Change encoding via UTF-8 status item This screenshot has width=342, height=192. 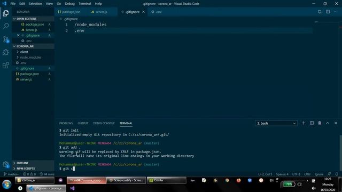tap(296, 174)
